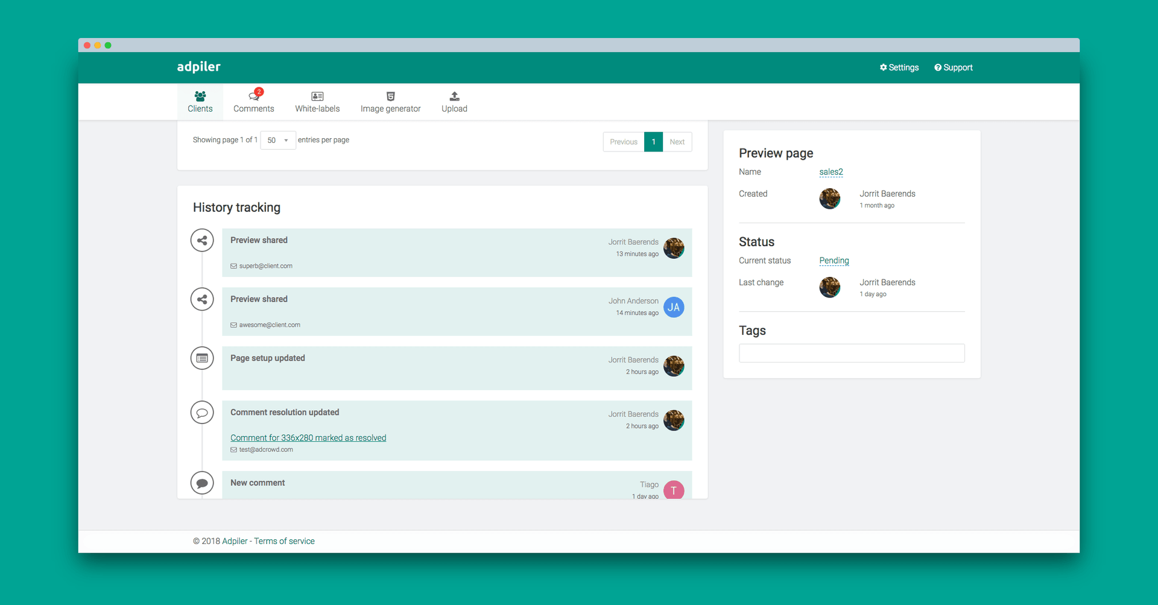1158x605 pixels.
Task: Click the red comments notification badge
Action: 259,92
